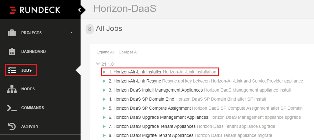The image size is (314, 140).
Task: Open 5. Horizon DaaS SP Compute Assignment
Action: pyautogui.click(x=149, y=108)
